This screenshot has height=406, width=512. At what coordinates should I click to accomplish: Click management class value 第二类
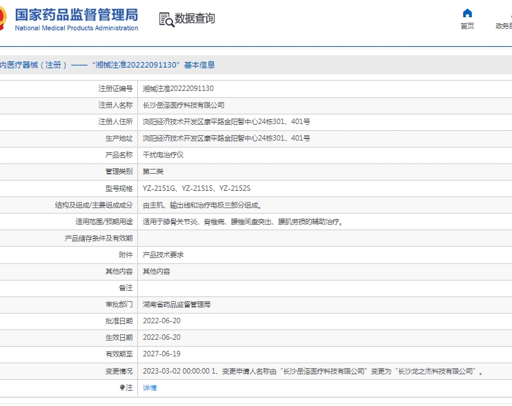point(153,172)
